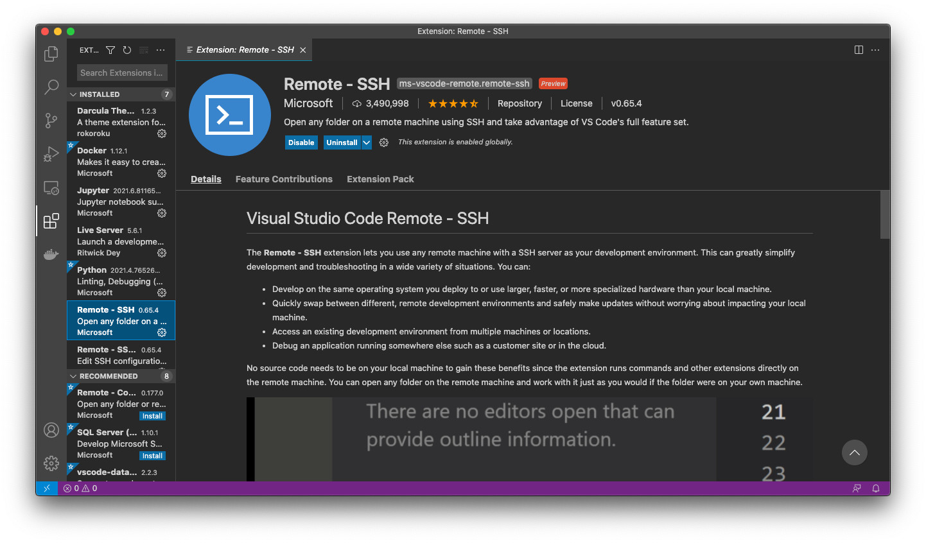This screenshot has width=926, height=543.
Task: Open the Docker view icon
Action: tap(51, 254)
